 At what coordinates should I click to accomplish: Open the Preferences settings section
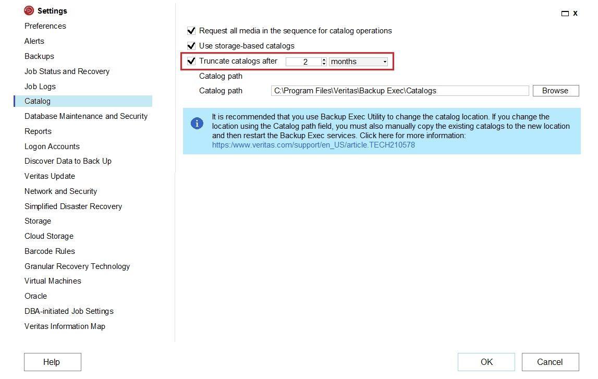(x=45, y=26)
